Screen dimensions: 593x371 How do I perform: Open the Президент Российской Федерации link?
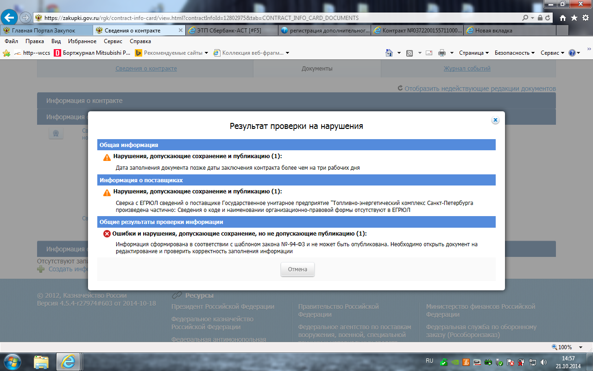[x=223, y=307]
